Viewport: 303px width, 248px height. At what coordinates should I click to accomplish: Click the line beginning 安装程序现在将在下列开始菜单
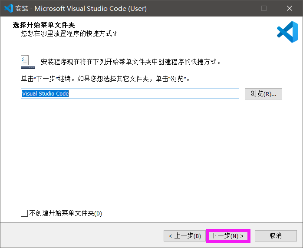[x=131, y=62]
